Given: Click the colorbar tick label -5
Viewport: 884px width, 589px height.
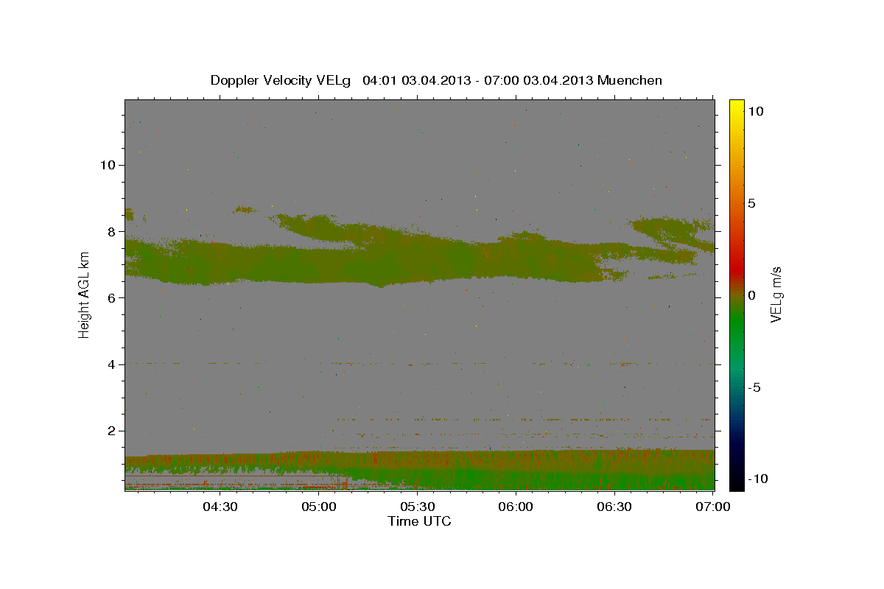Looking at the screenshot, I should pyautogui.click(x=754, y=387).
